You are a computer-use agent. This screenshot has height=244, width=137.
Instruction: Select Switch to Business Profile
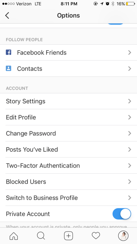click(68, 198)
